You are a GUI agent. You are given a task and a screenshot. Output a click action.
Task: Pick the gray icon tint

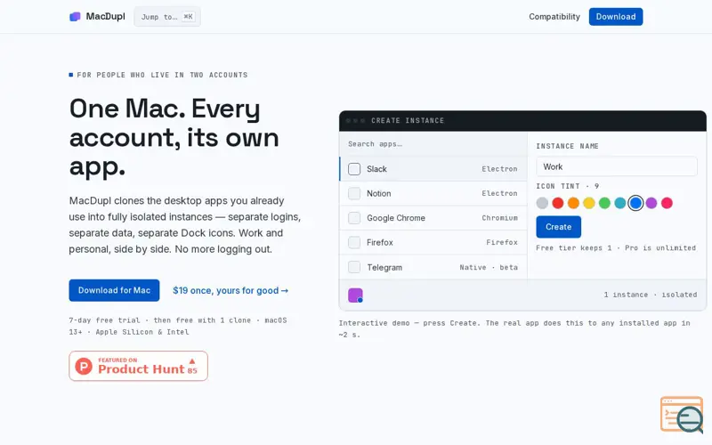point(542,203)
